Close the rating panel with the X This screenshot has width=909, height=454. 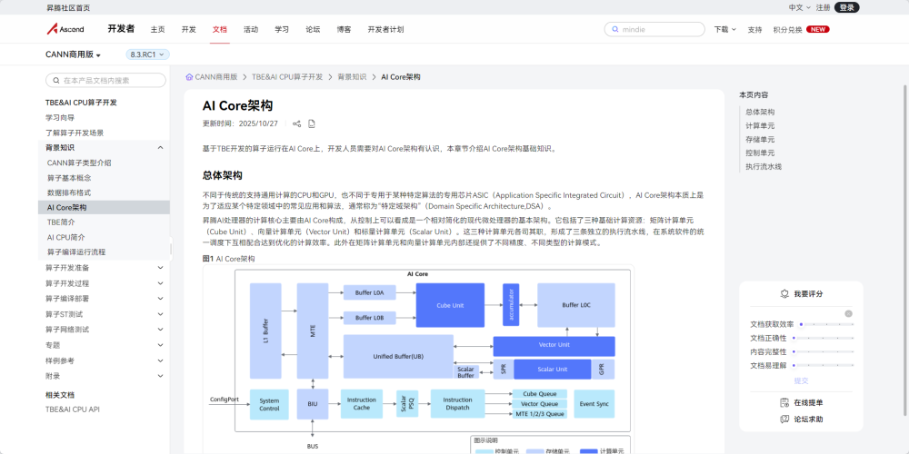(x=848, y=313)
